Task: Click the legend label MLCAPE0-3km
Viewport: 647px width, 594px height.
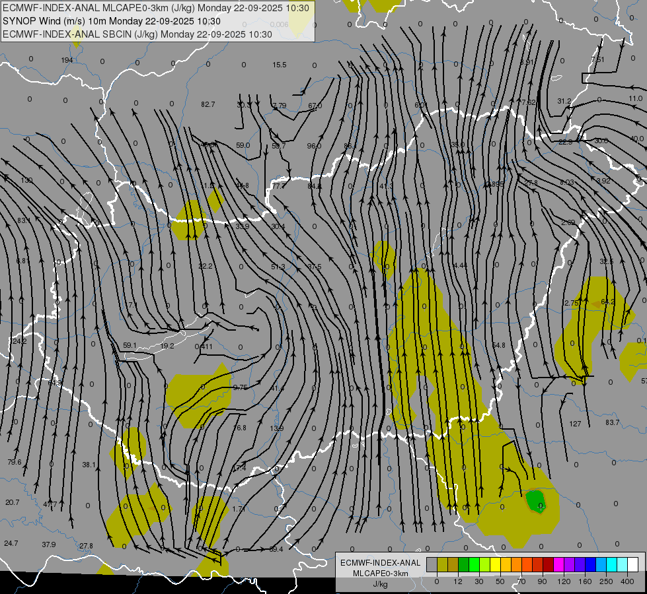Action: [381, 574]
